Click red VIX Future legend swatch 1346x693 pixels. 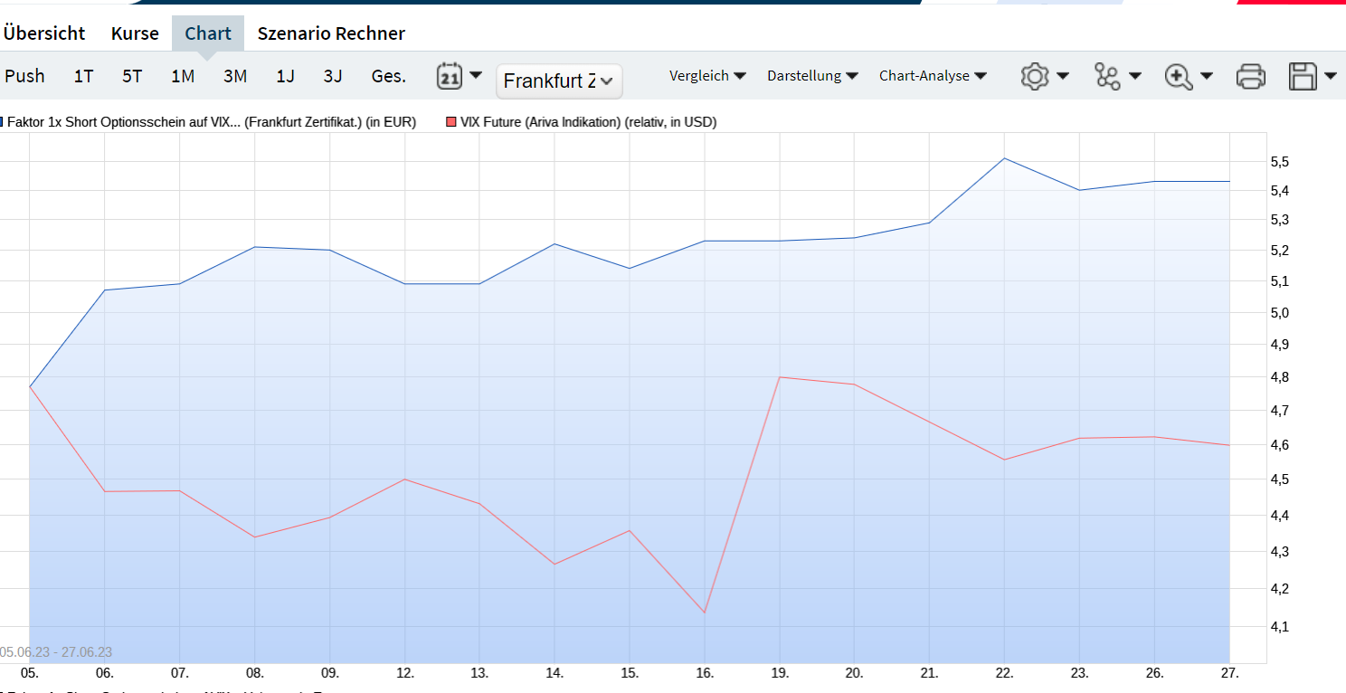451,122
